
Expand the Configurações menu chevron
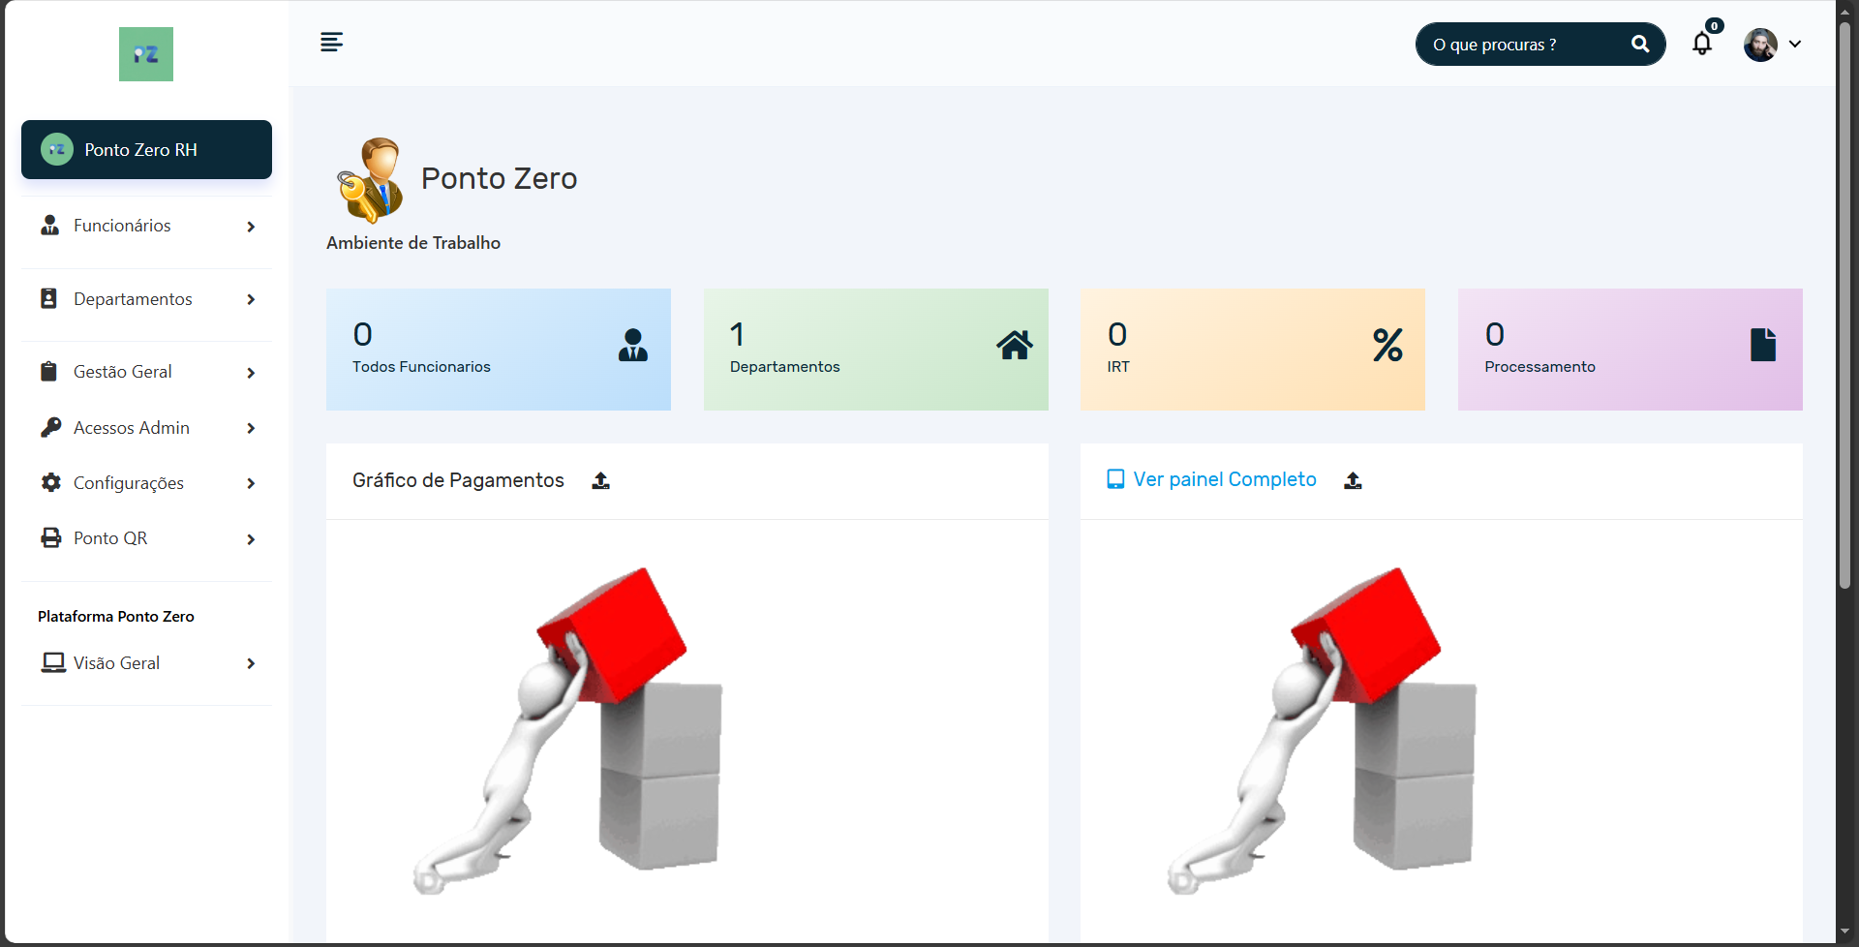(251, 483)
